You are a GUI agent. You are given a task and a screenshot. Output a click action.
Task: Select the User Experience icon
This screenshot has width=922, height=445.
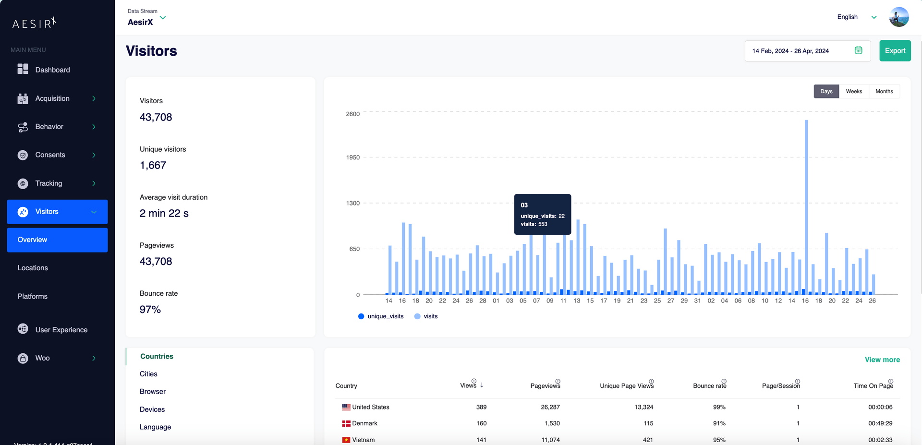pyautogui.click(x=23, y=329)
